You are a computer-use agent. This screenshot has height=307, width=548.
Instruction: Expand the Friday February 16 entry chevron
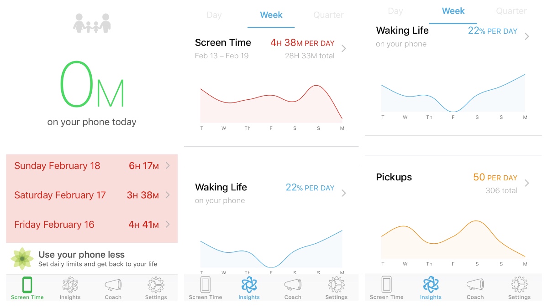coord(168,224)
